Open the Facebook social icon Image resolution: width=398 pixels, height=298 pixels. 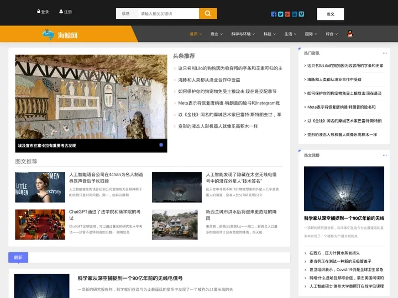(274, 14)
